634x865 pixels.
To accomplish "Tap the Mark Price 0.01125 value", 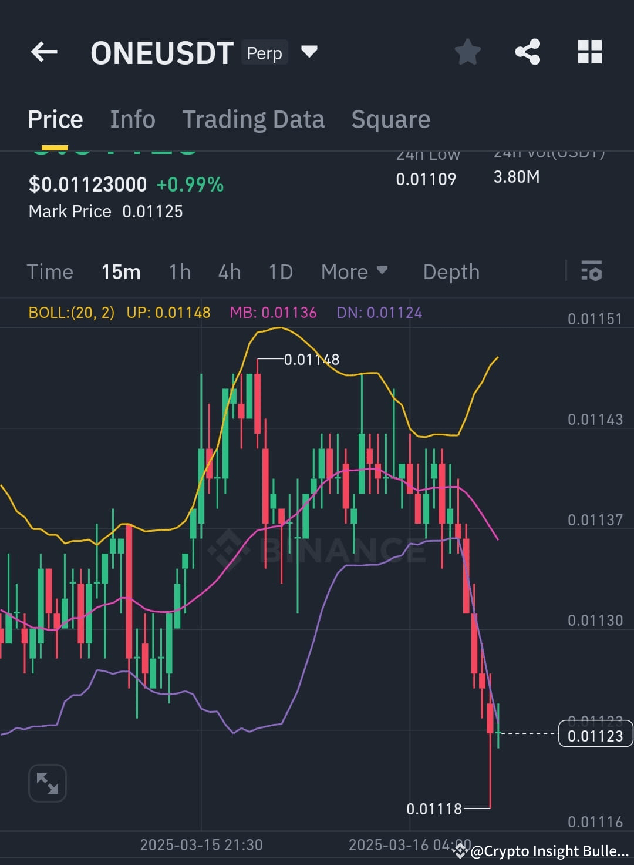I will coord(153,211).
